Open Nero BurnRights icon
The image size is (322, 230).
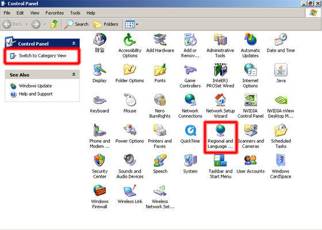pos(160,106)
